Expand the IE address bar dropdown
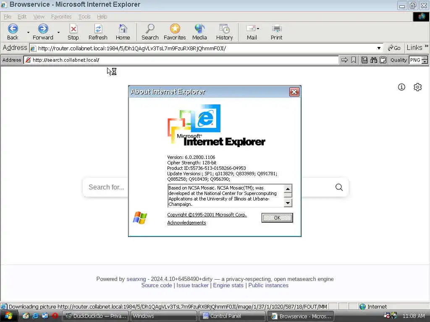This screenshot has width=430, height=322. (x=379, y=49)
